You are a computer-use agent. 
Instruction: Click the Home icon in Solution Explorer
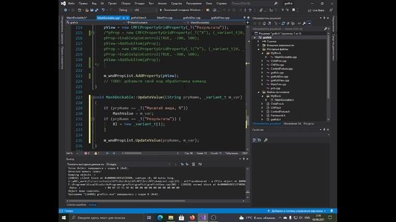[x=264, y=23]
